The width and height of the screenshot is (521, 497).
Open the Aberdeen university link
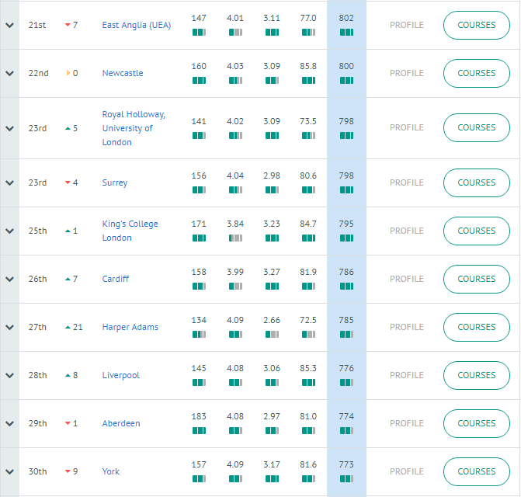[121, 423]
